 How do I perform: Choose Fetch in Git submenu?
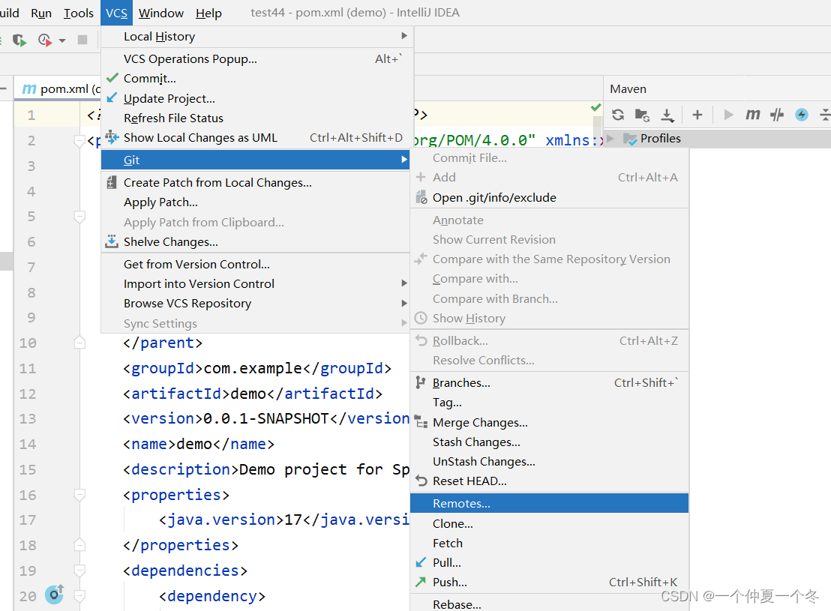pos(550,544)
